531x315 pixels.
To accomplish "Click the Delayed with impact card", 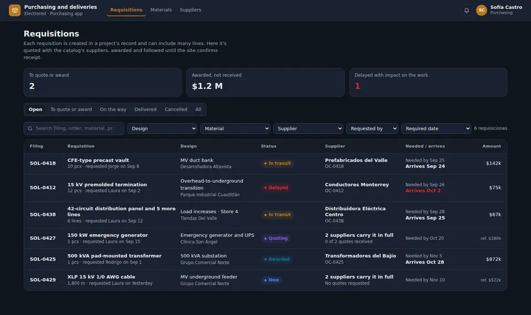I will (x=428, y=82).
